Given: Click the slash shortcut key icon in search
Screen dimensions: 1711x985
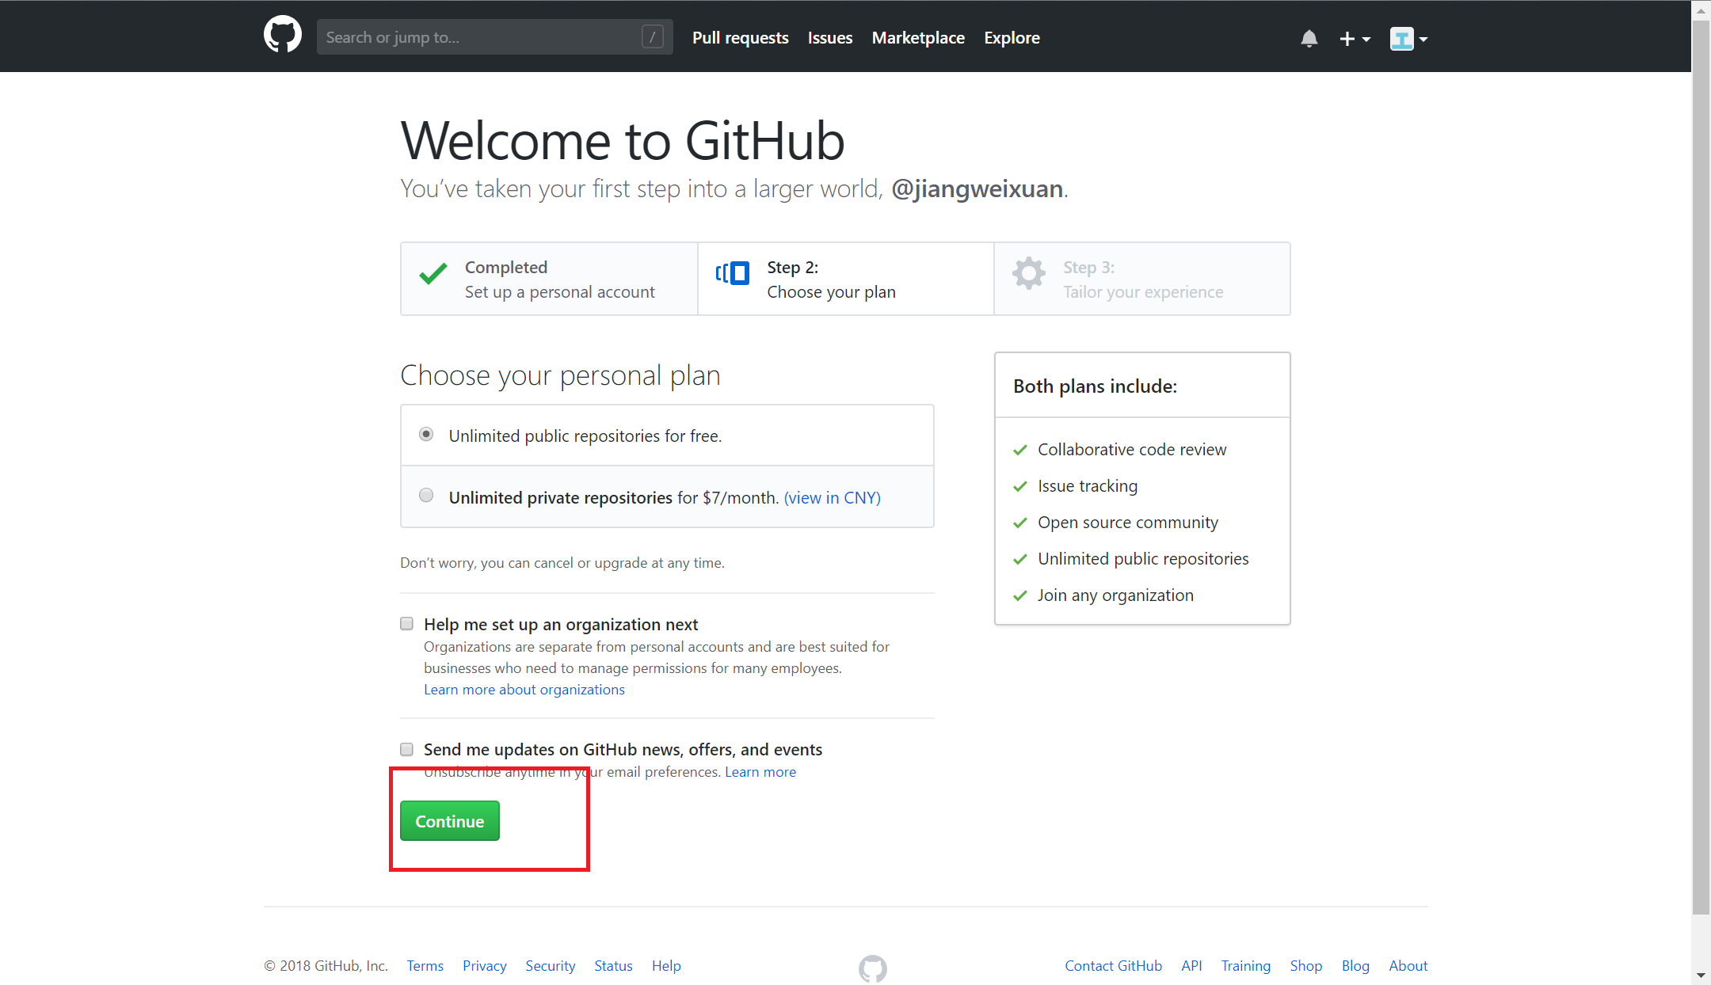Looking at the screenshot, I should click(x=653, y=36).
